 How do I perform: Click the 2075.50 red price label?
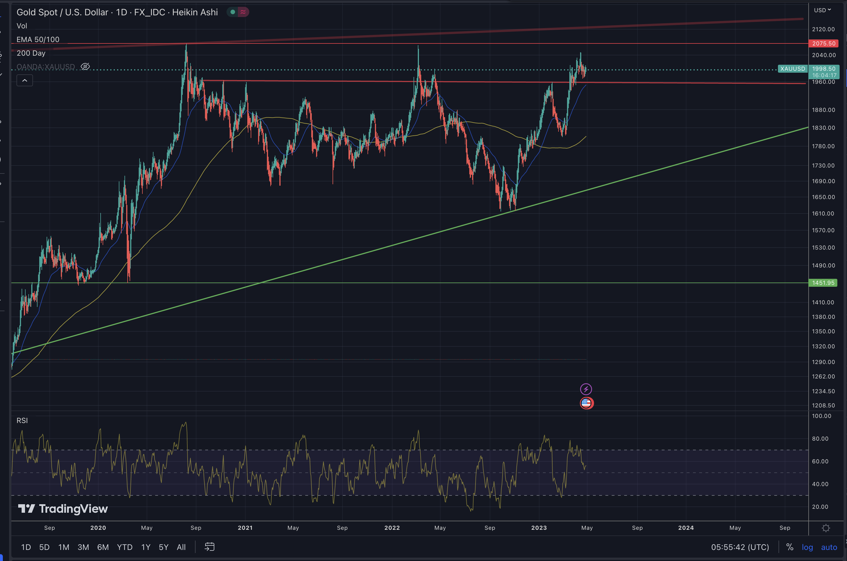tap(823, 43)
